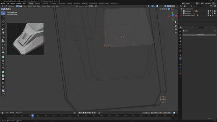The image size is (217, 122).
Task: Click the Add workspace plus button
Action: [x=118, y=3]
